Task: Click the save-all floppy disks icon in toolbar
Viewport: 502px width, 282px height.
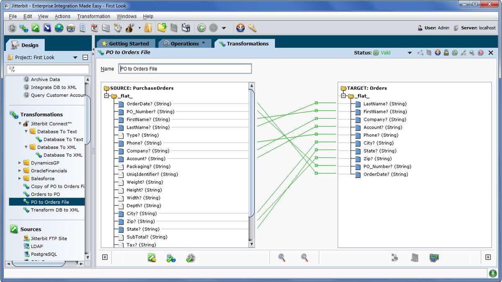Action: pos(186,28)
